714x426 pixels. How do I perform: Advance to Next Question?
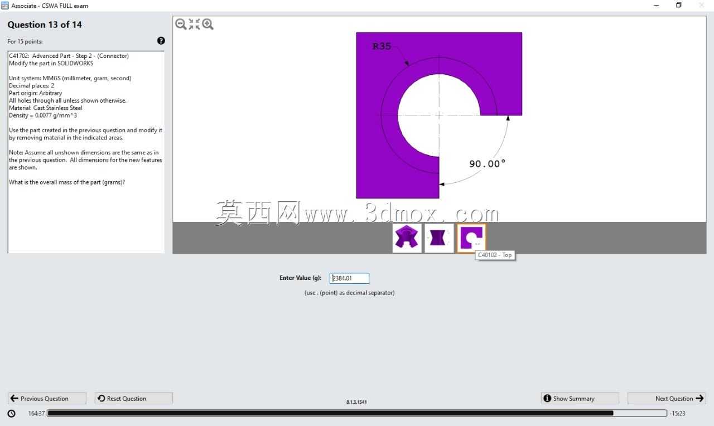point(667,398)
